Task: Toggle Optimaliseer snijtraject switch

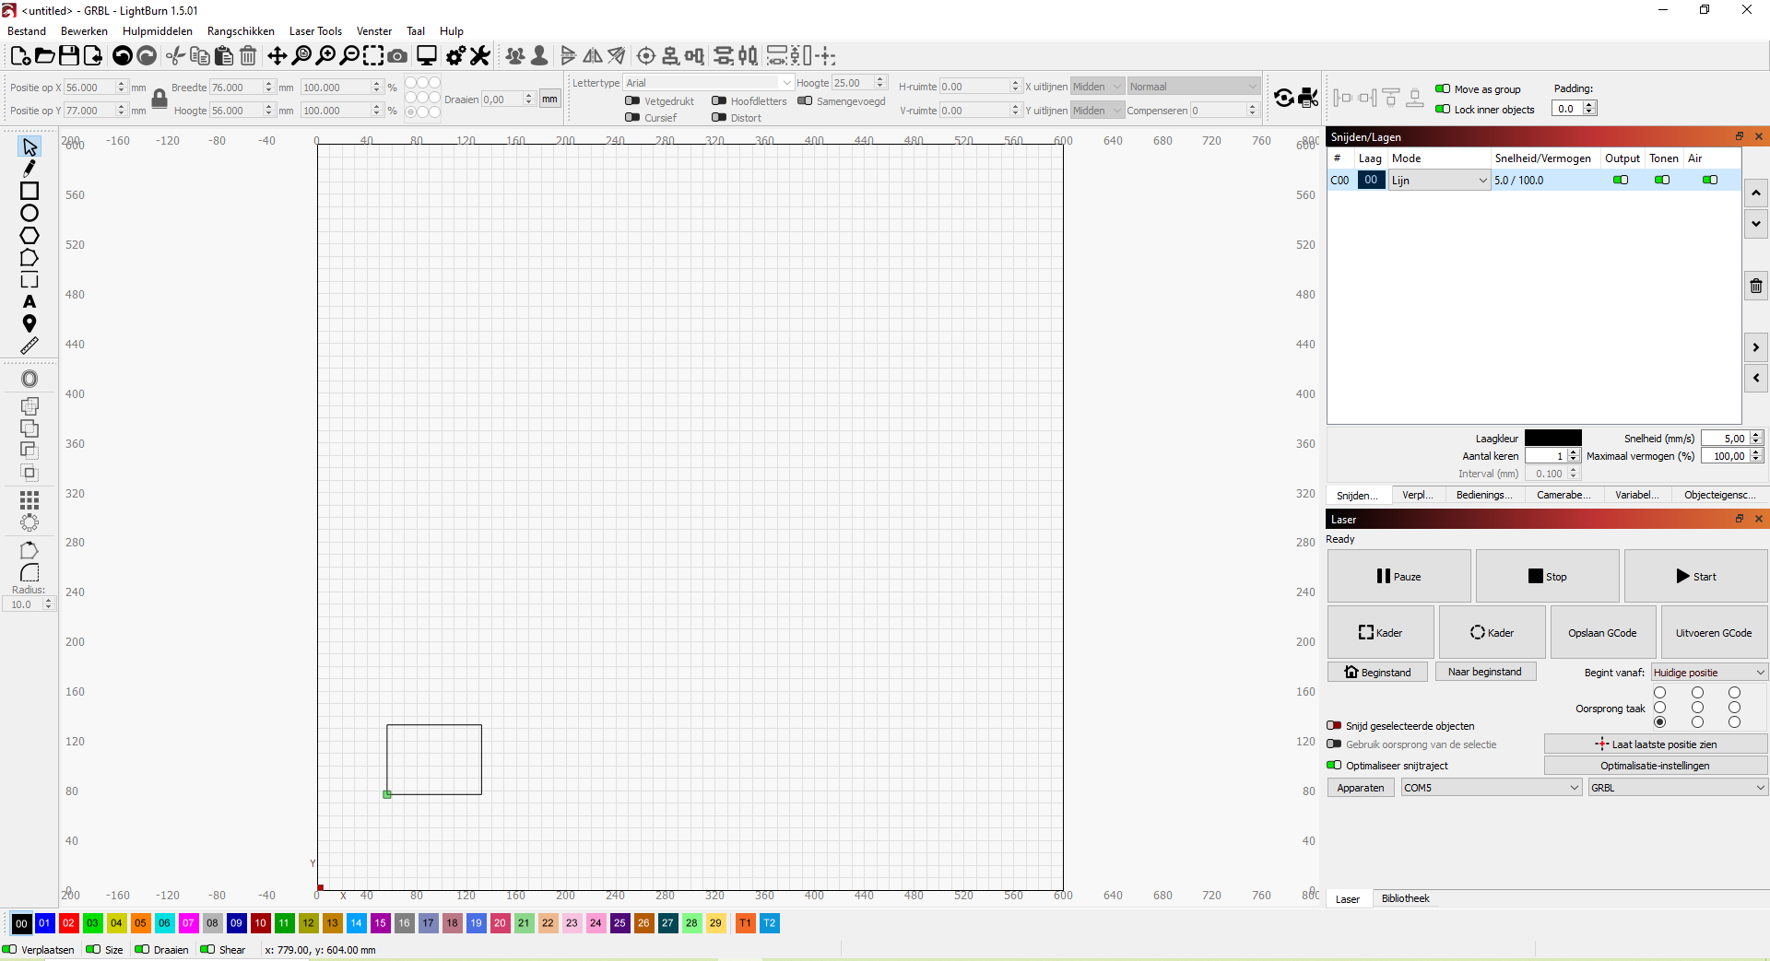Action: coord(1334,766)
